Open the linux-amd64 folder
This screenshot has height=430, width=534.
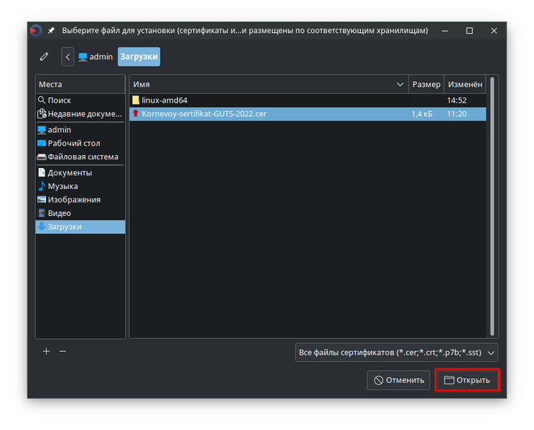164,101
